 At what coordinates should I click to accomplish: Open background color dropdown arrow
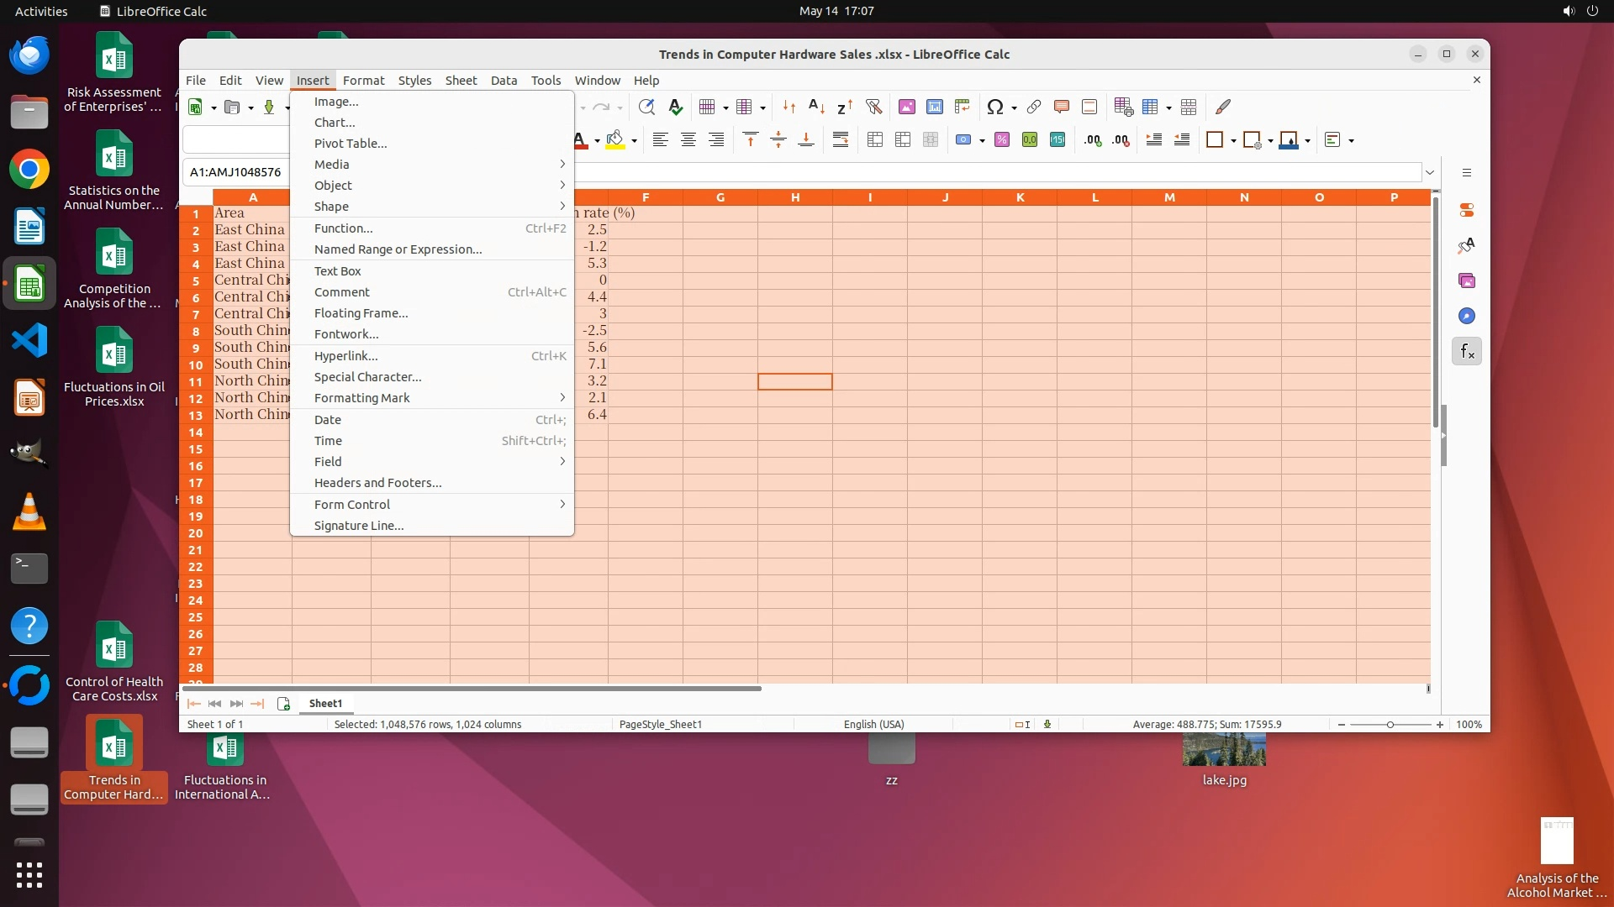pos(634,141)
